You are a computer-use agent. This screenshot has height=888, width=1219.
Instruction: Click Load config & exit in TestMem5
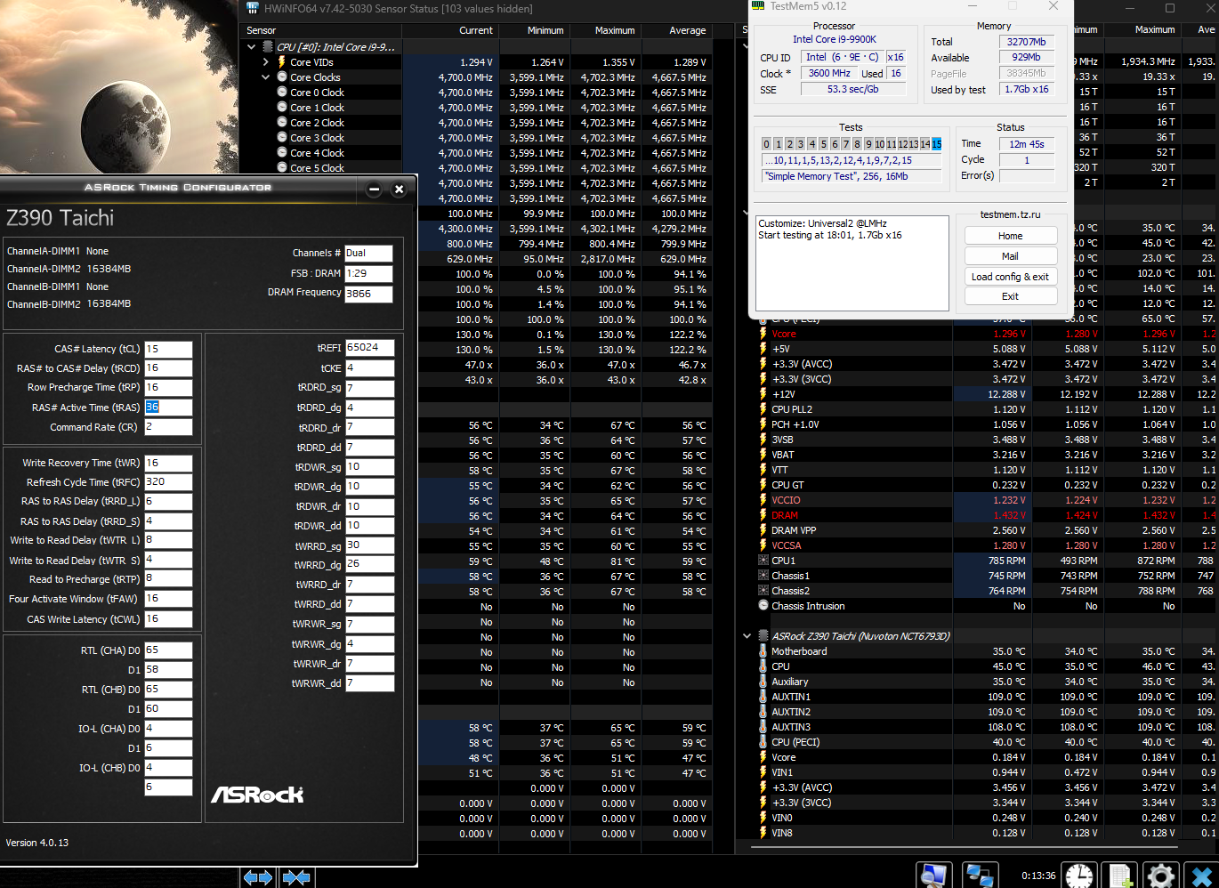1011,277
